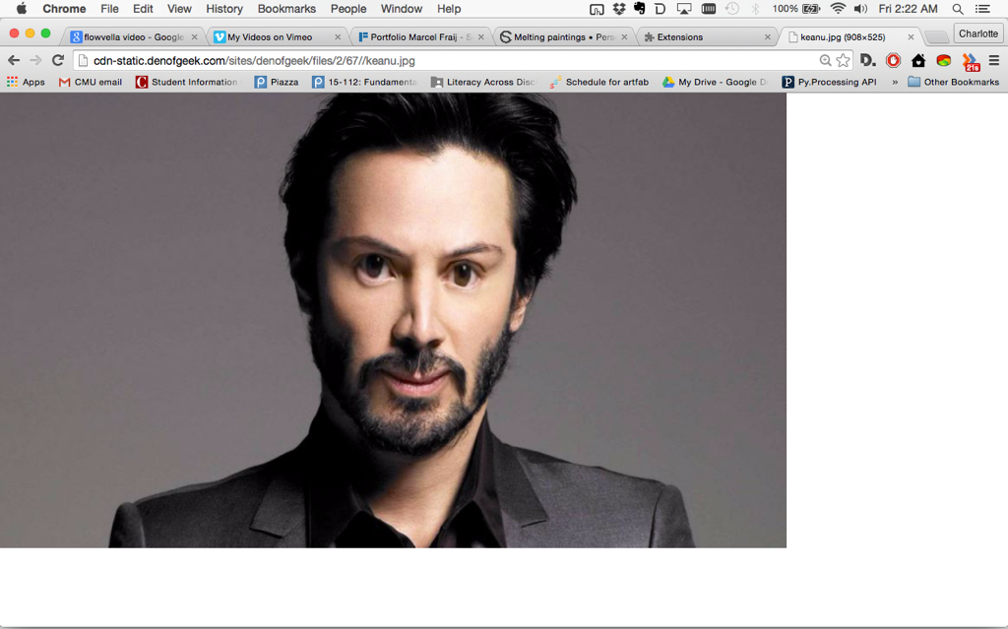
Task: Open the CMU email bookmark
Action: (x=91, y=82)
